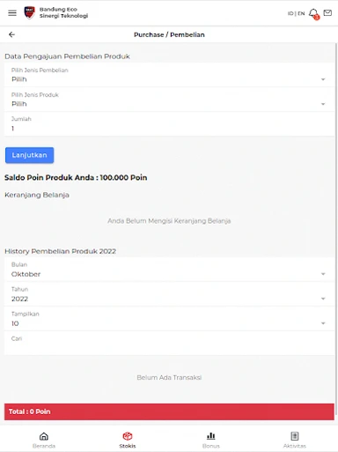Go to Stokis tab

click(x=128, y=440)
